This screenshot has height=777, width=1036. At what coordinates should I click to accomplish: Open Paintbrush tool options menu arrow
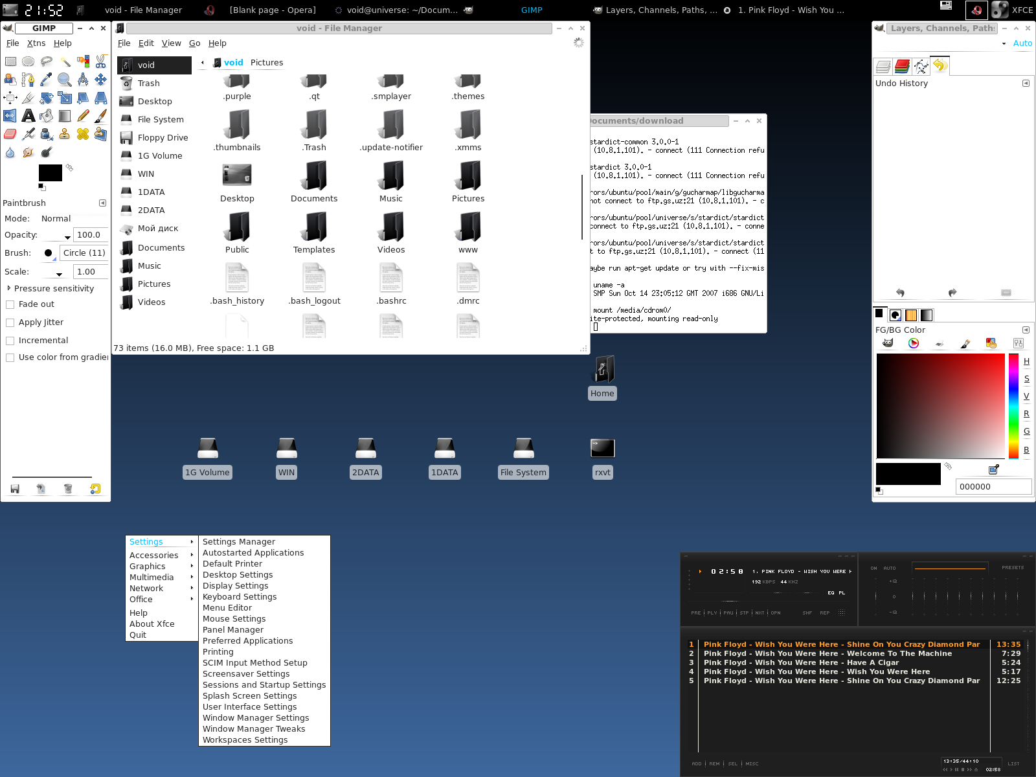(102, 203)
